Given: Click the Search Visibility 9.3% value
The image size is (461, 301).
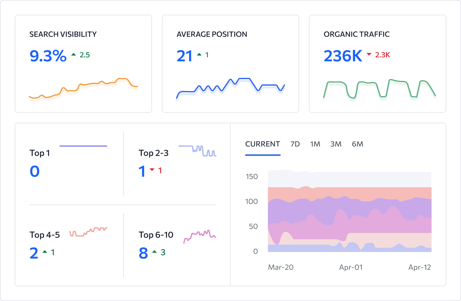Looking at the screenshot, I should click(x=48, y=56).
